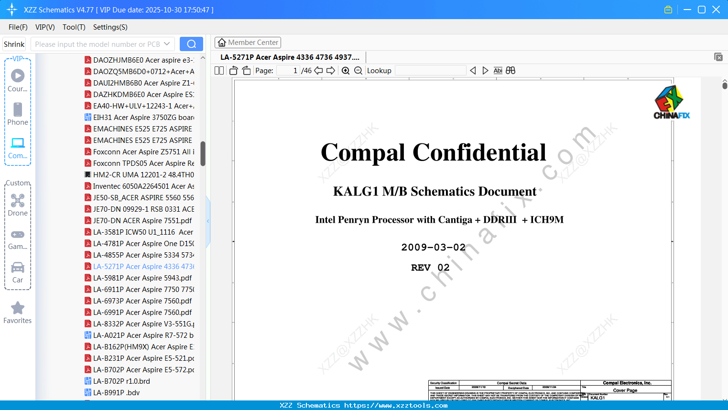The height and width of the screenshot is (410, 728).
Task: Open JE70-DN 09929-1 RSB 0331 file
Action: pos(139,209)
